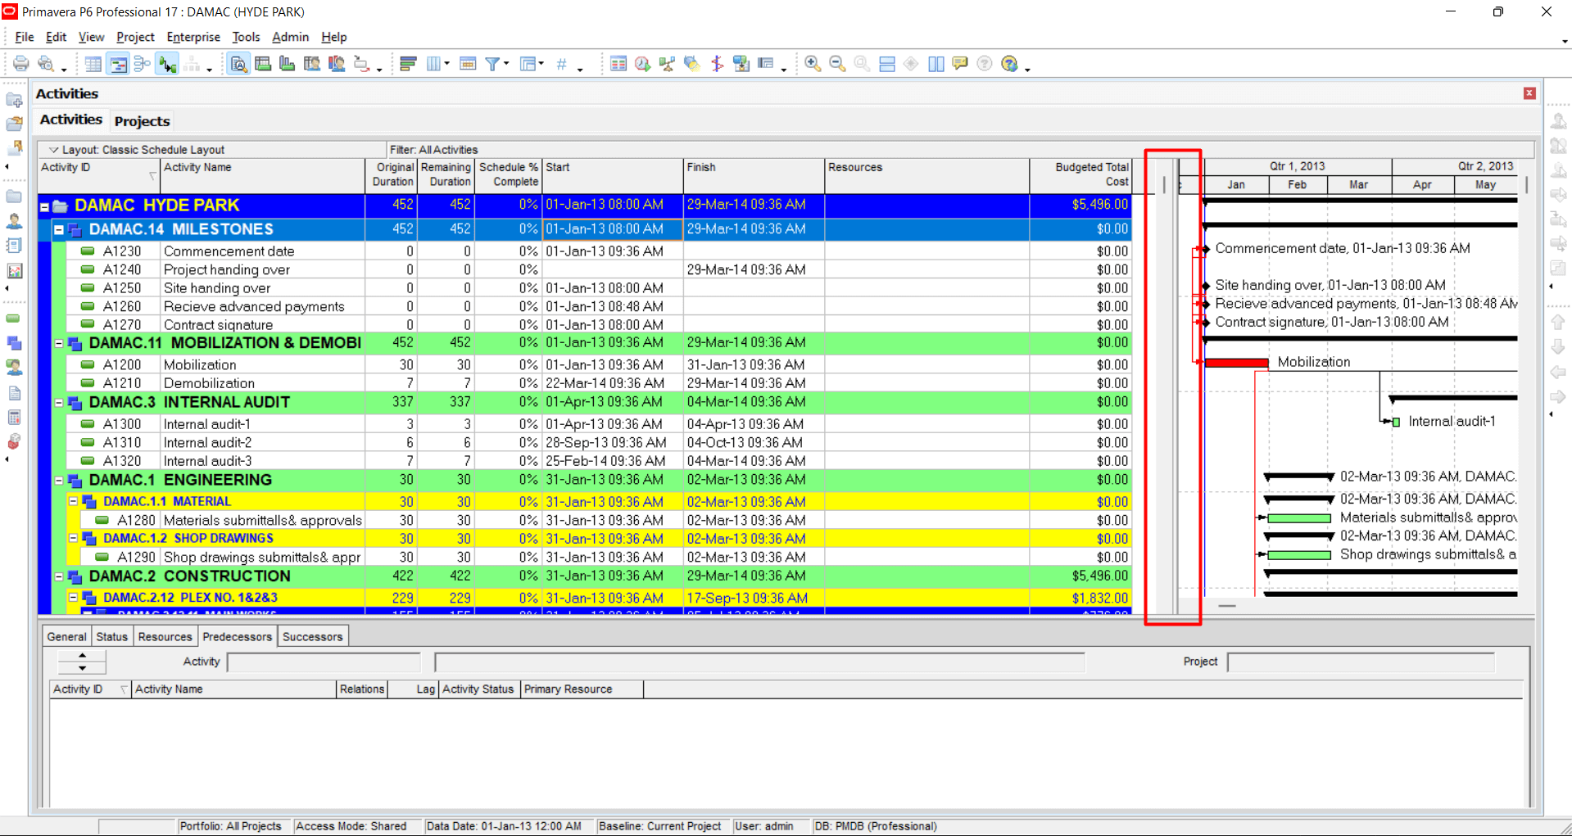Click the Activity input field in details
This screenshot has height=836, width=1572.
coord(324,662)
